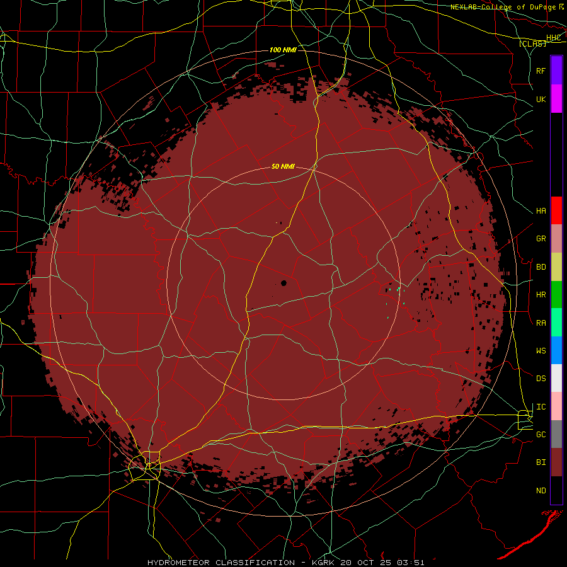The width and height of the screenshot is (567, 567).
Task: Click the [CLAS] units label
Action: (532, 43)
